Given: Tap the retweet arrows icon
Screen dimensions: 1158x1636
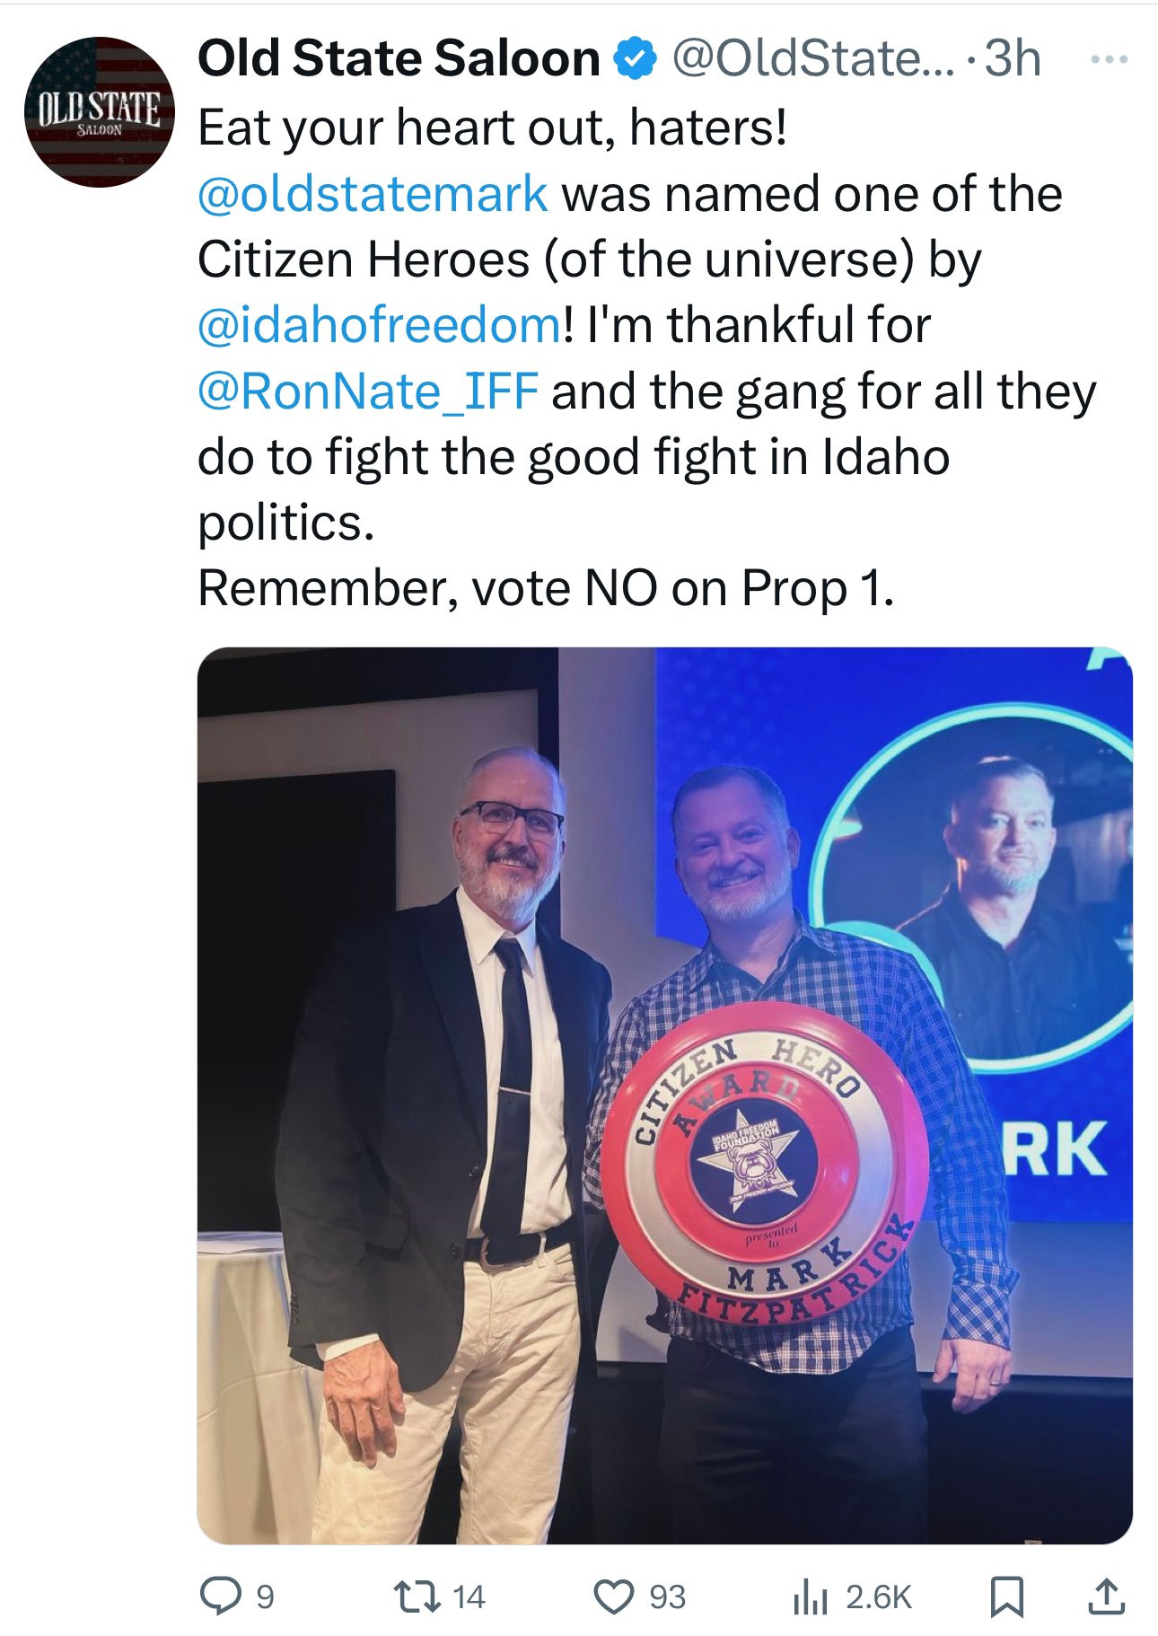Looking at the screenshot, I should pyautogui.click(x=417, y=1596).
